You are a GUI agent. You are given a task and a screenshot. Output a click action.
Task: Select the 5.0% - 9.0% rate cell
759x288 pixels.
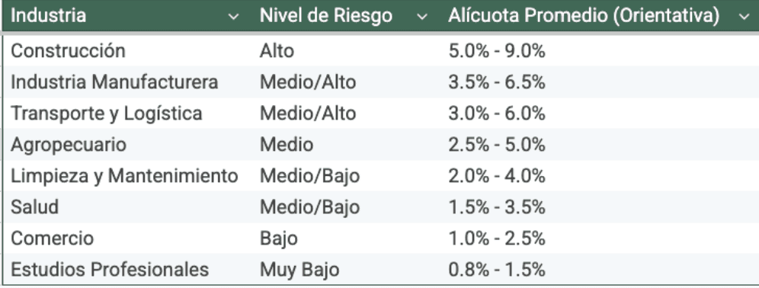click(599, 51)
